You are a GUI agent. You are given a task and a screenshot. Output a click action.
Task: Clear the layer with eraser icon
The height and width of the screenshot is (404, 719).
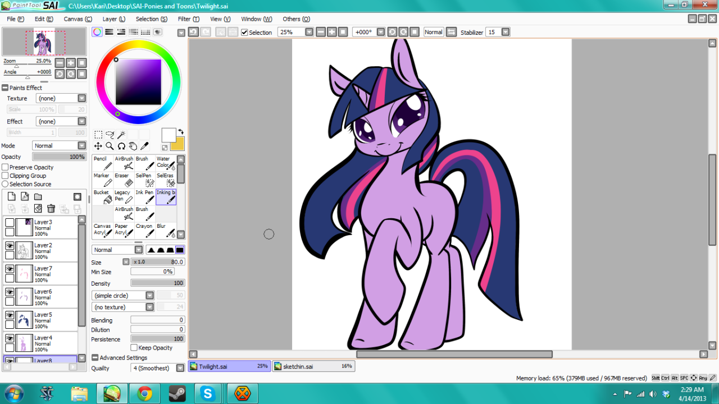click(x=38, y=209)
